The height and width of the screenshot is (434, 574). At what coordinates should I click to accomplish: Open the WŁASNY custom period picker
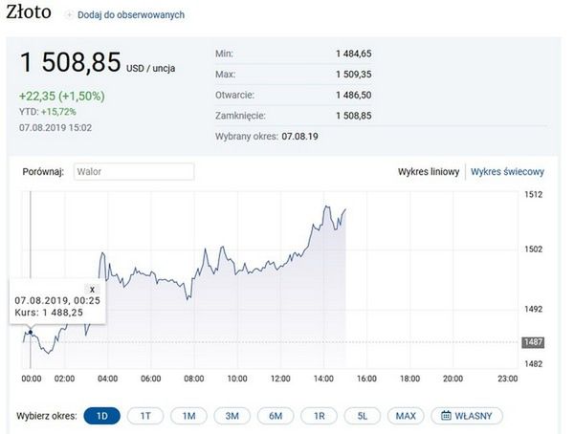coord(467,416)
